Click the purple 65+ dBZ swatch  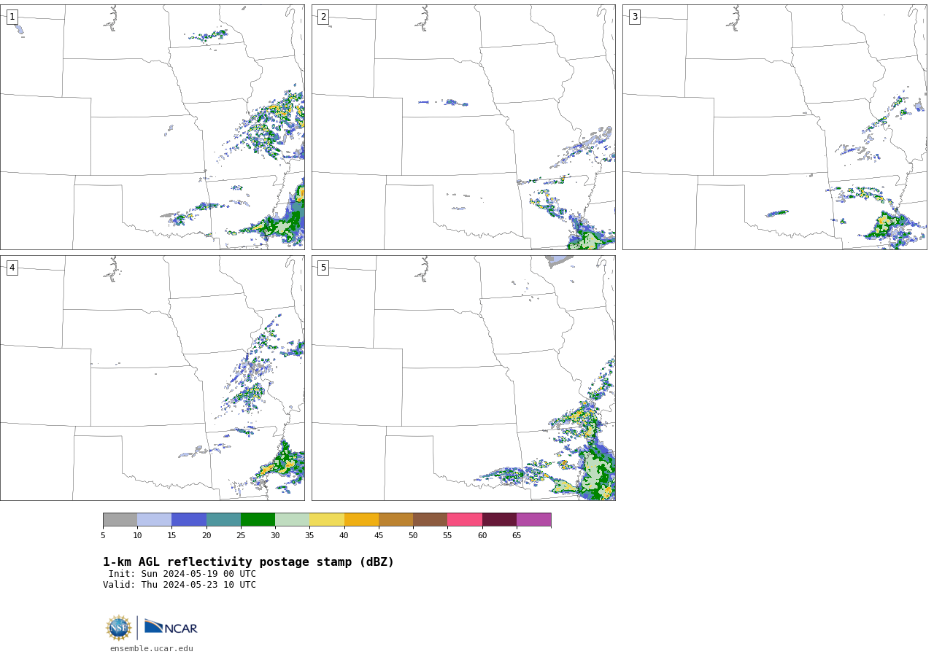(533, 519)
